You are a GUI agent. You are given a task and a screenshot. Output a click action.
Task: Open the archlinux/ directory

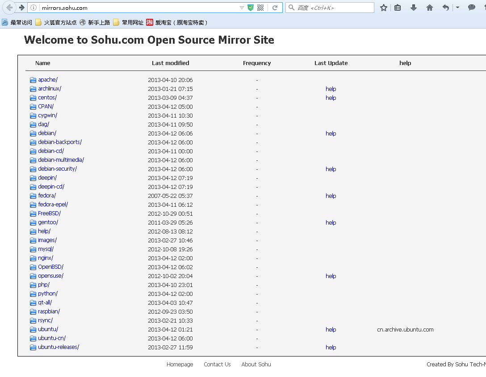point(50,89)
